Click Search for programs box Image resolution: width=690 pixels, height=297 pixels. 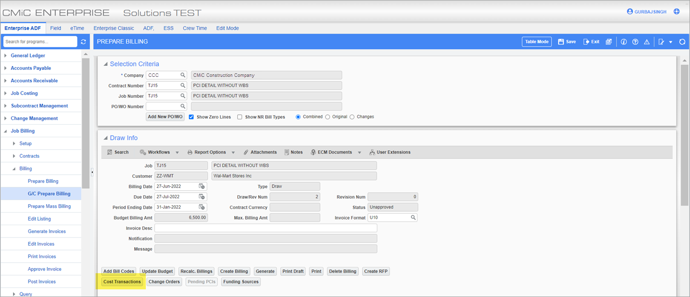[x=40, y=42]
